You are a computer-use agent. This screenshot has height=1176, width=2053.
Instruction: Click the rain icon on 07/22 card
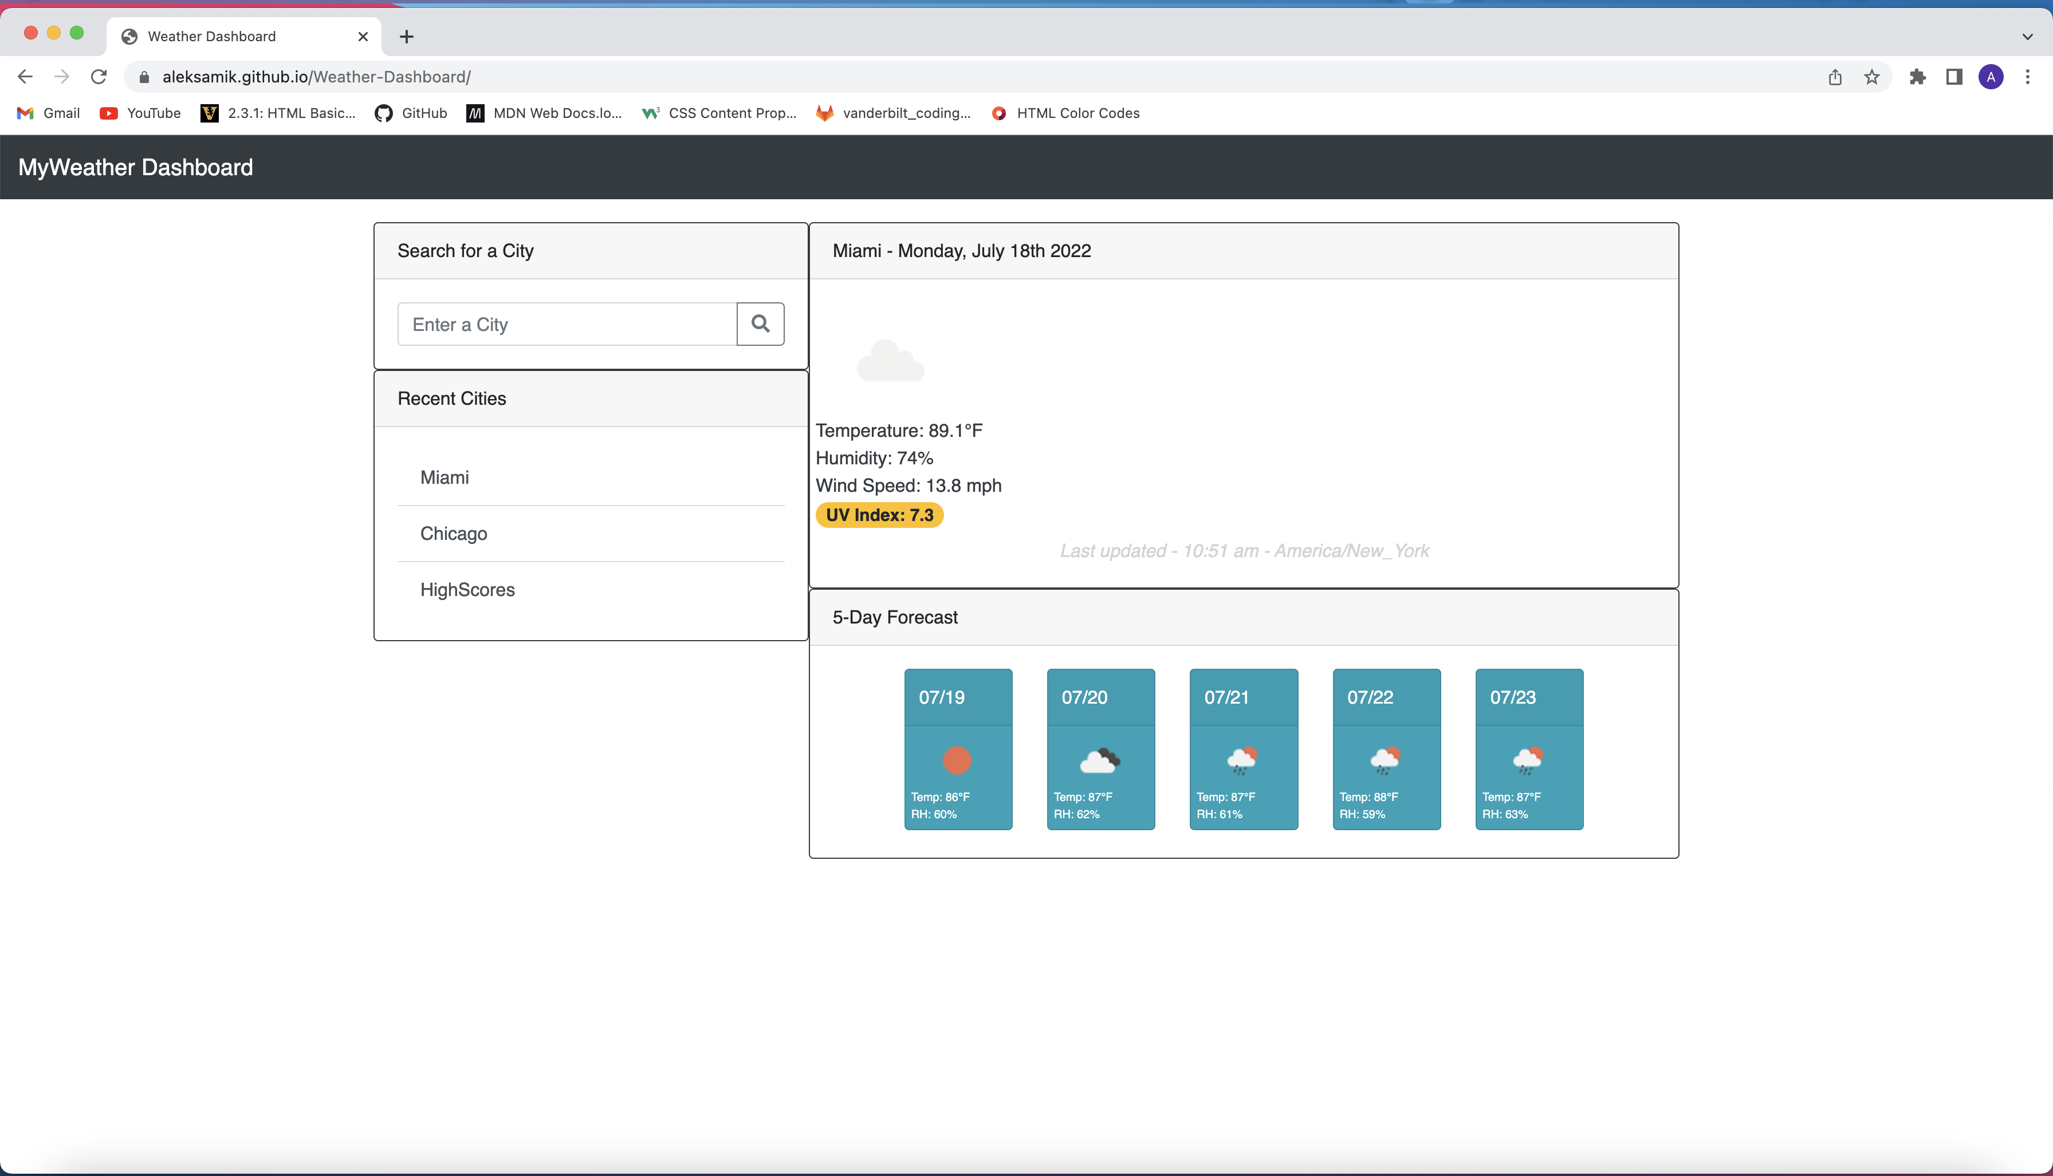click(1385, 760)
